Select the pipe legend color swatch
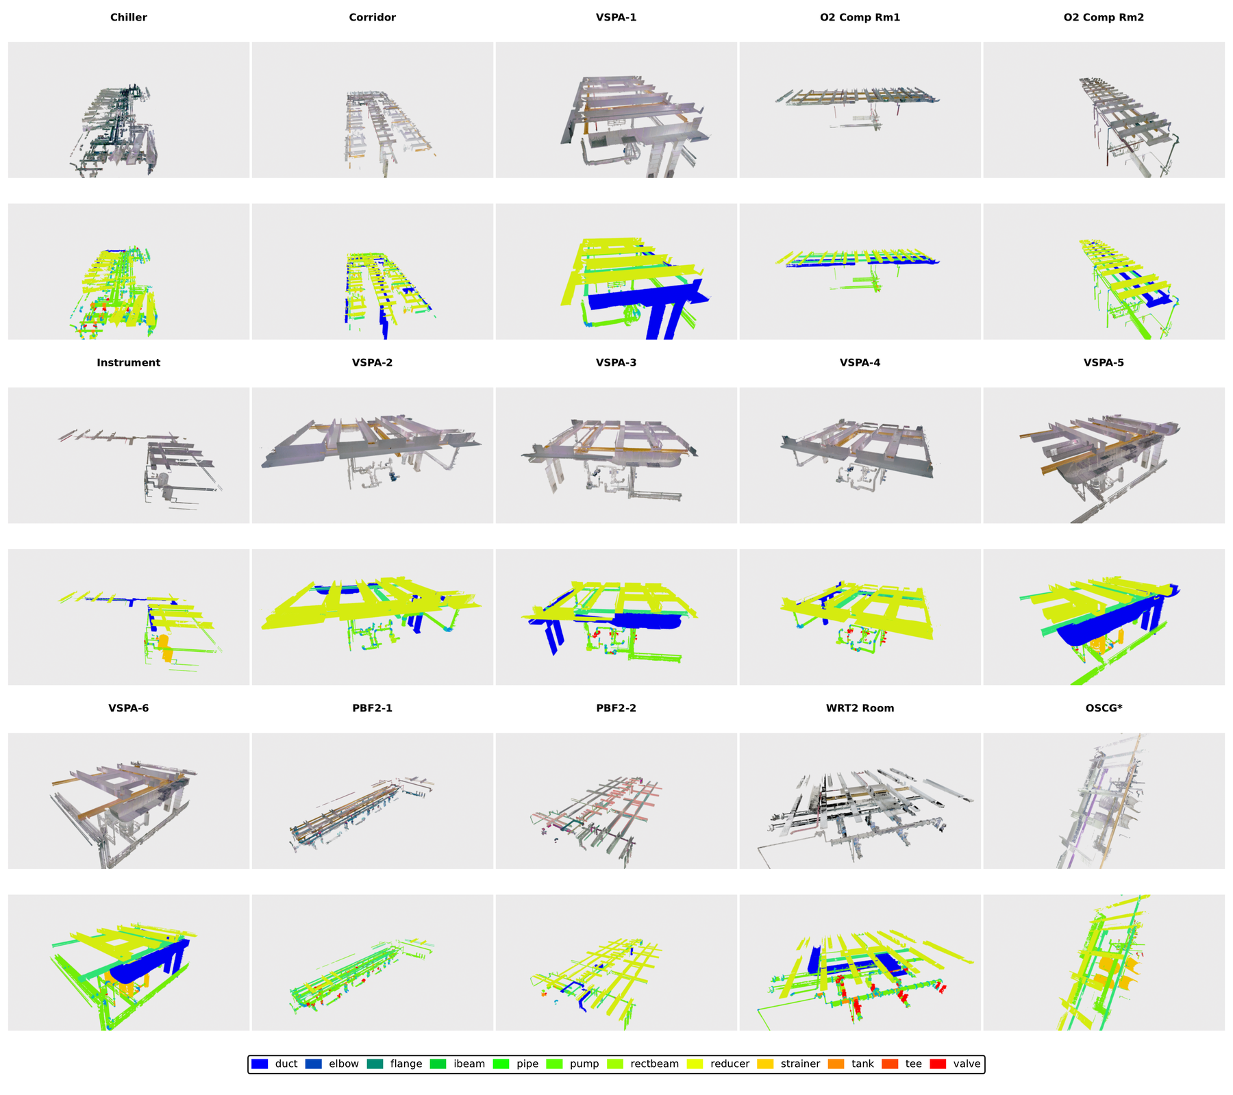Viewport: 1233px width, 1095px height. point(501,1064)
